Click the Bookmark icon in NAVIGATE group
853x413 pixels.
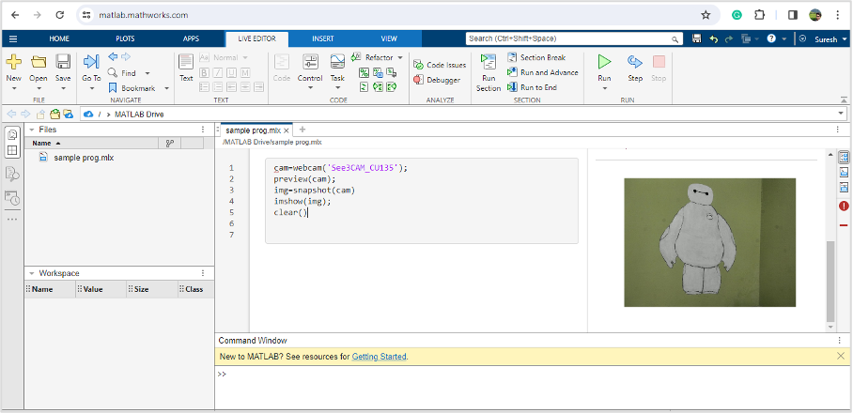point(113,87)
